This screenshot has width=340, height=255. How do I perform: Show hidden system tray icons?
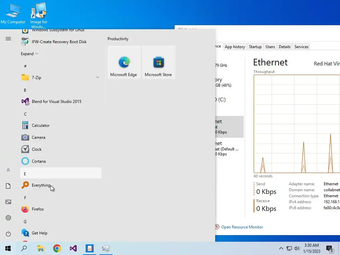click(x=281, y=248)
